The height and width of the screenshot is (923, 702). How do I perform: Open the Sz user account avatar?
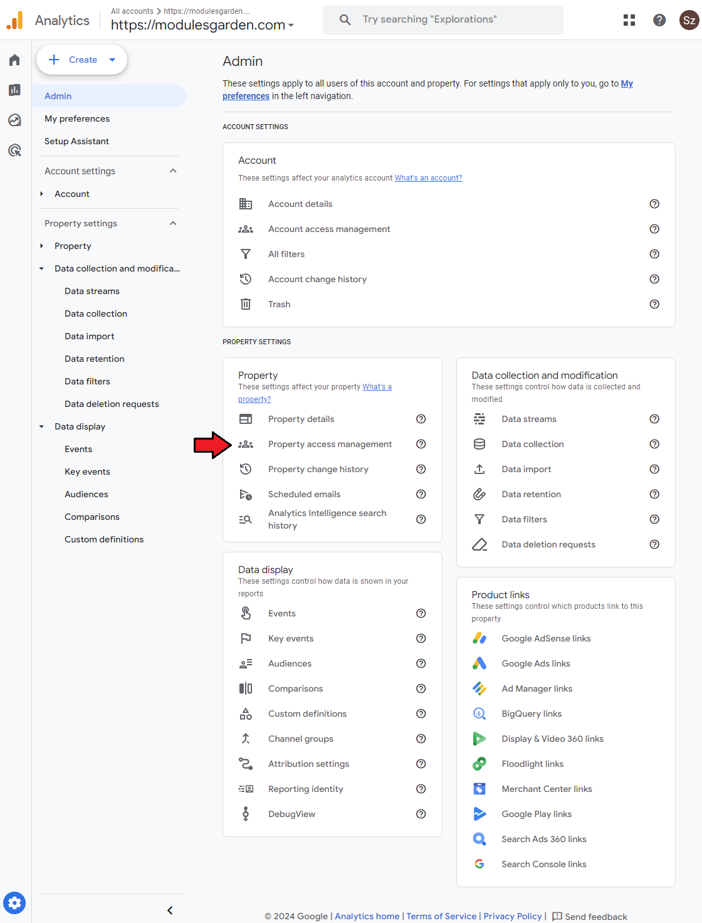coord(689,20)
